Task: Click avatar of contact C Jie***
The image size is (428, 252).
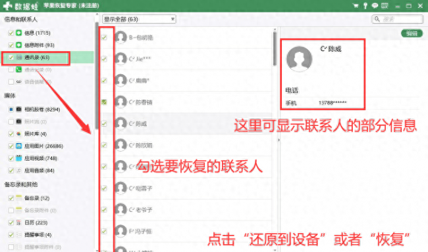Action: tap(120, 59)
